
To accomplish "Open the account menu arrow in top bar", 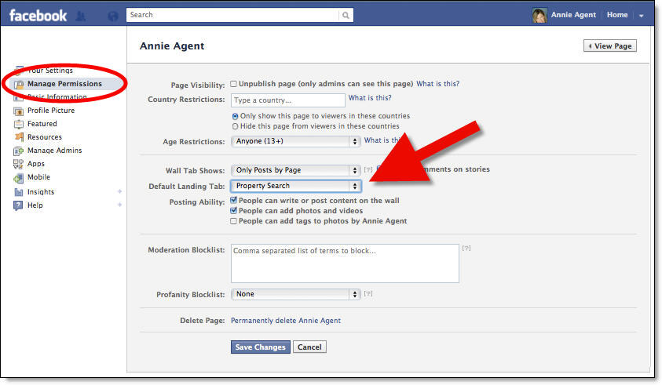I will click(x=642, y=16).
